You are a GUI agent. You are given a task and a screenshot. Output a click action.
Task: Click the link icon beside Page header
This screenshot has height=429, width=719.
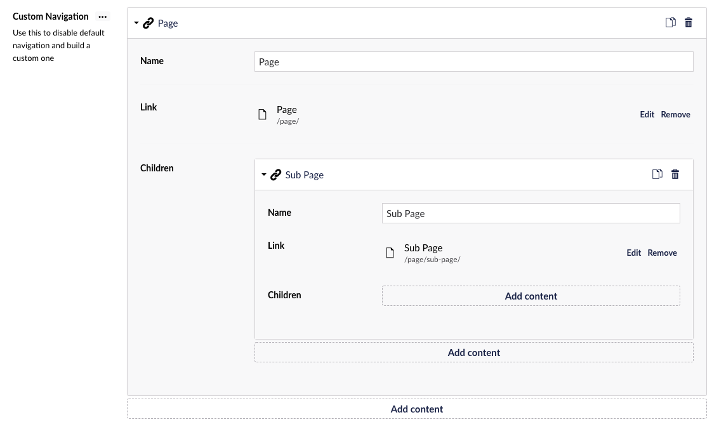tap(148, 23)
